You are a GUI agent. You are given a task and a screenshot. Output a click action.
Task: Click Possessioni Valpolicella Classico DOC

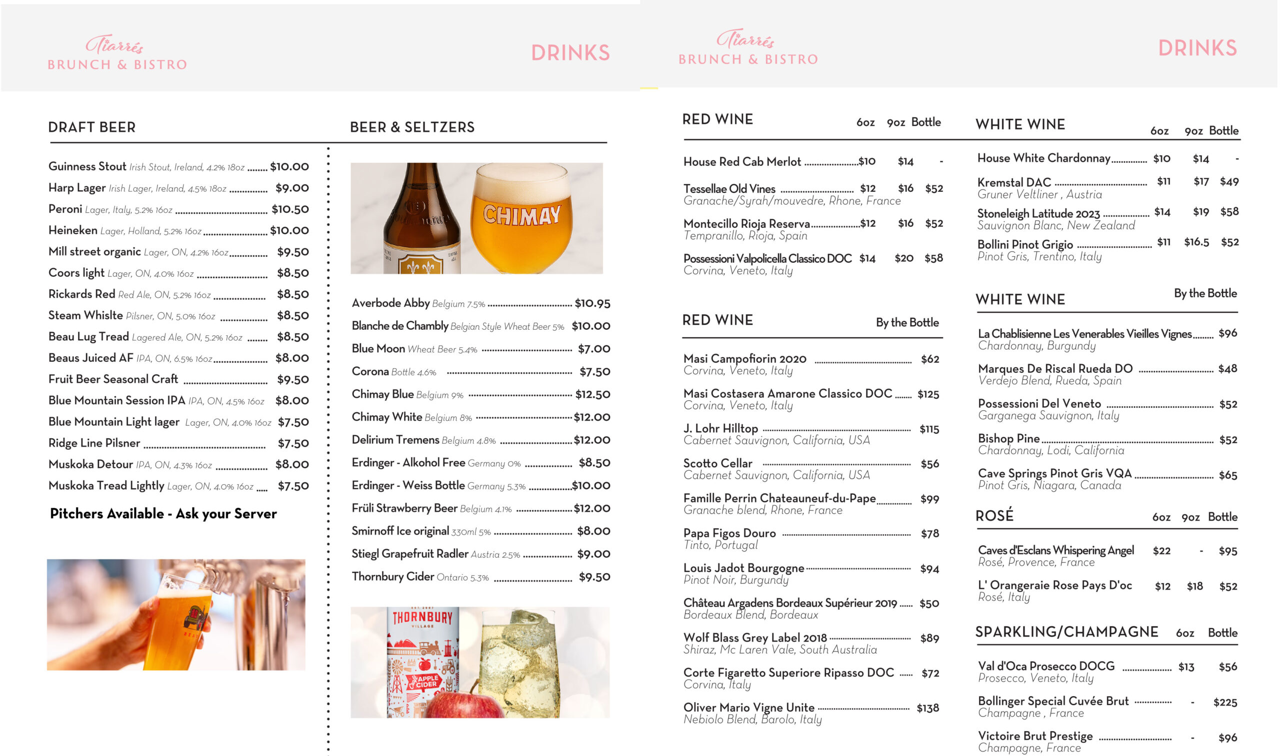pos(813,264)
